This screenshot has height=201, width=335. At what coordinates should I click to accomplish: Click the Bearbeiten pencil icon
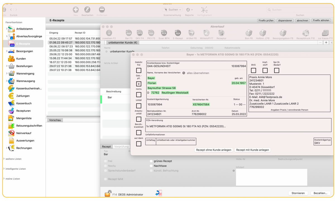[87, 9]
